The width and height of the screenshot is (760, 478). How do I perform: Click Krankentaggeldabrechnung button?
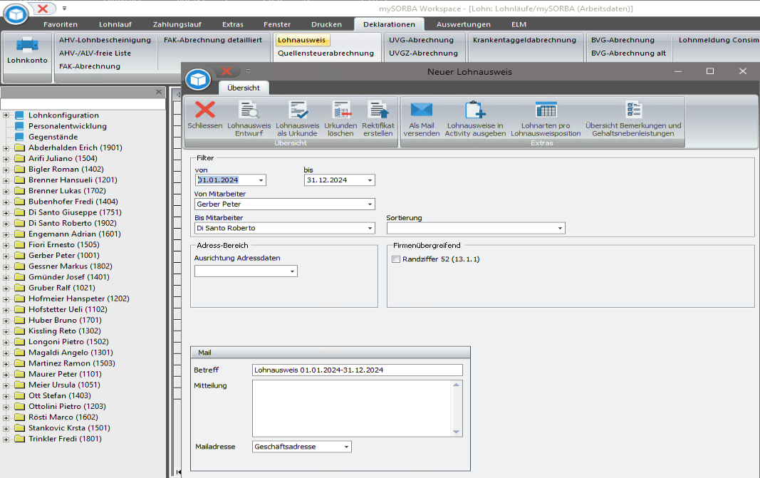[x=524, y=40]
